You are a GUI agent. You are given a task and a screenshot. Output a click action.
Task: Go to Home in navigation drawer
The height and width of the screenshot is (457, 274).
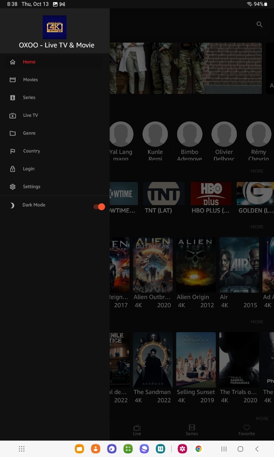point(29,62)
